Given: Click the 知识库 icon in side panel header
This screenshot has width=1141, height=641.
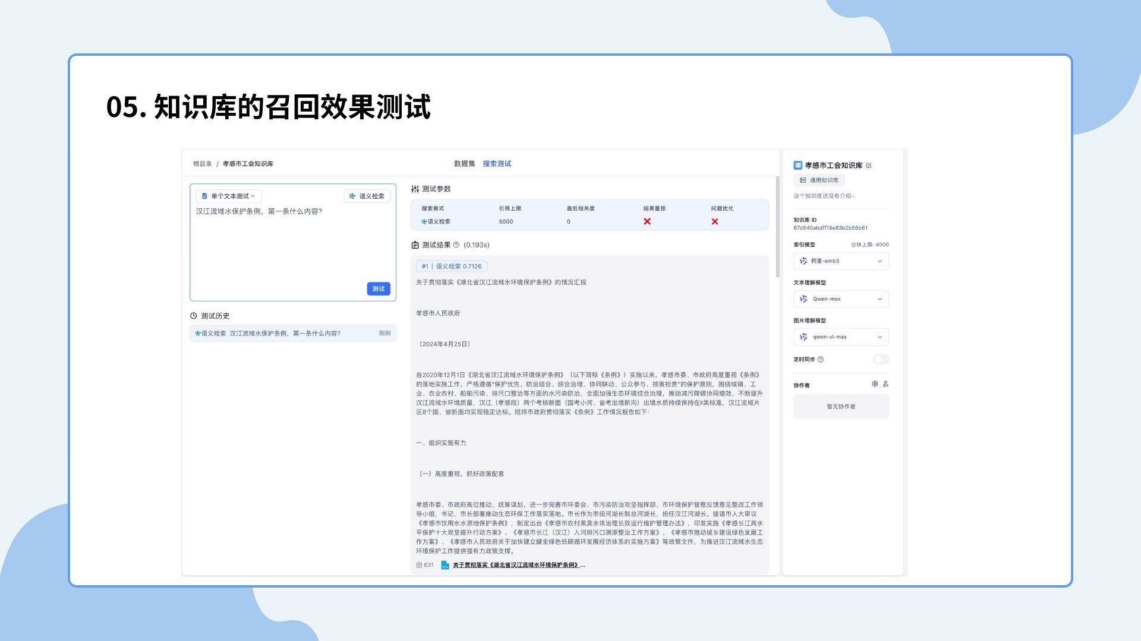Looking at the screenshot, I should click(798, 166).
